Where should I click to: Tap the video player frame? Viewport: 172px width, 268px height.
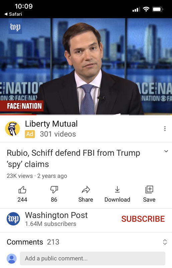[86, 66]
